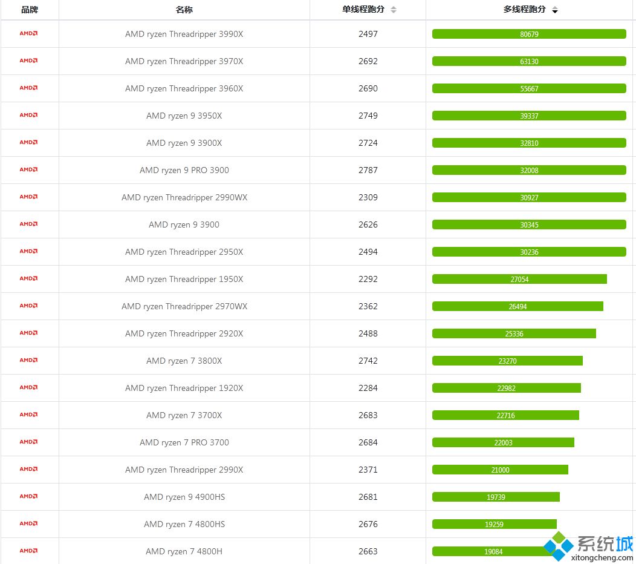Screen dimensions: 636x564
Task: Click AMD logo in ryzen 7 3800X row
Action: (28, 361)
